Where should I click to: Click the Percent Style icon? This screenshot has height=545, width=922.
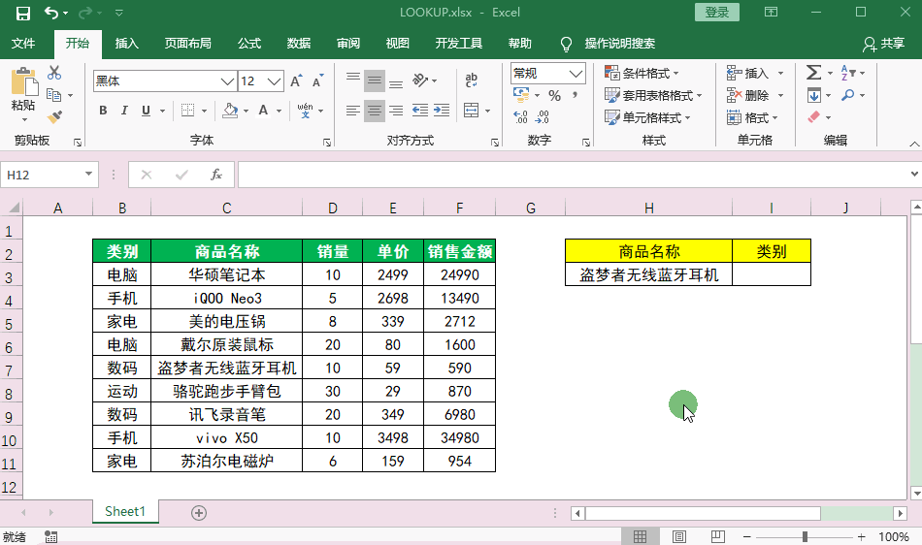[x=554, y=95]
